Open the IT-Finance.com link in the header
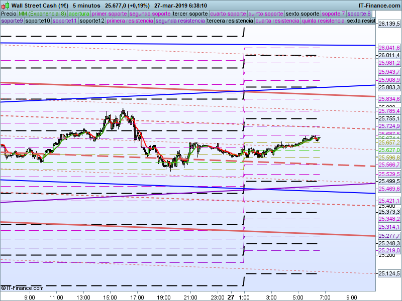Image resolution: width=402 pixels, height=301 pixels. pos(379,6)
